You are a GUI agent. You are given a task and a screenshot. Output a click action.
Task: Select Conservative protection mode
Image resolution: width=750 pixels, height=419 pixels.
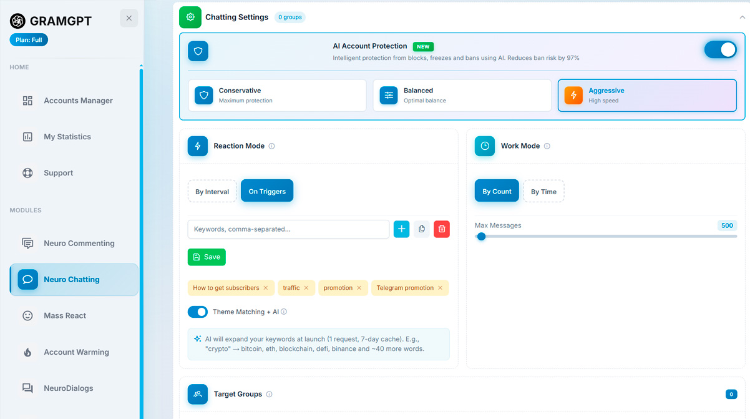click(x=278, y=96)
